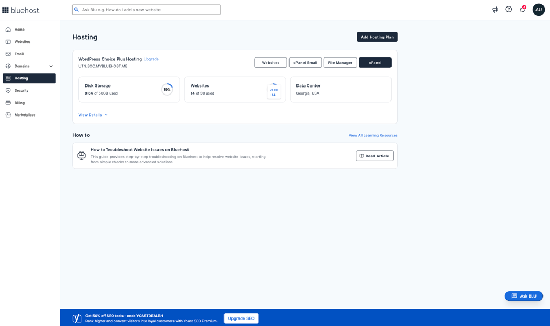Image resolution: width=550 pixels, height=326 pixels.
Task: Click the Yoast logo icon in banner
Action: tap(77, 318)
